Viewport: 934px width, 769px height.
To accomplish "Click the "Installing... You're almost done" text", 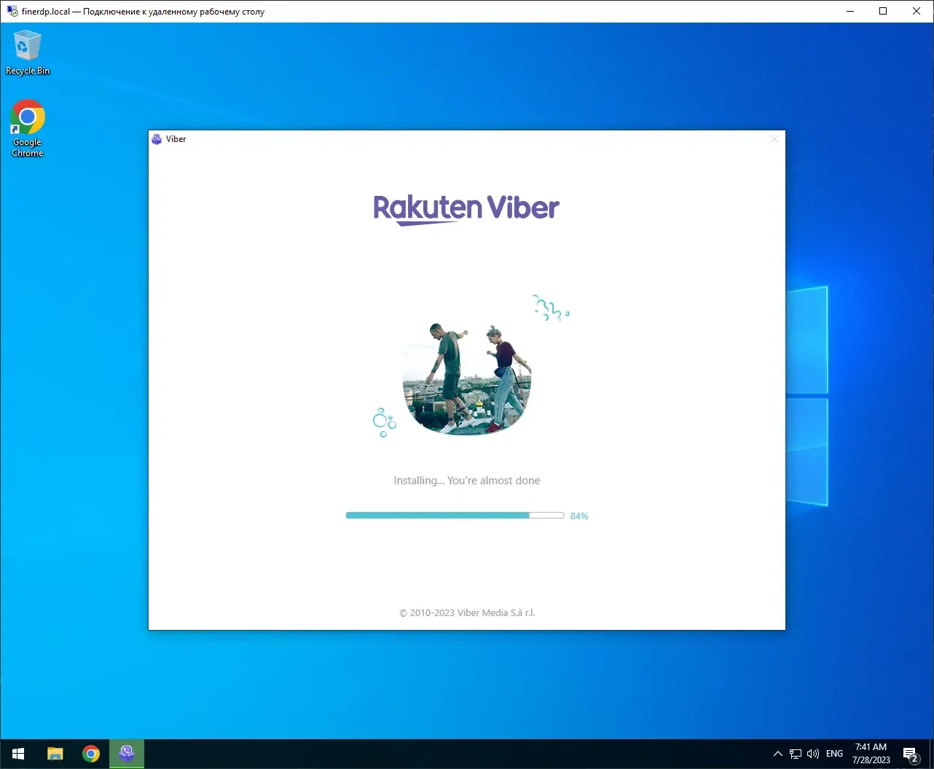I will 467,481.
